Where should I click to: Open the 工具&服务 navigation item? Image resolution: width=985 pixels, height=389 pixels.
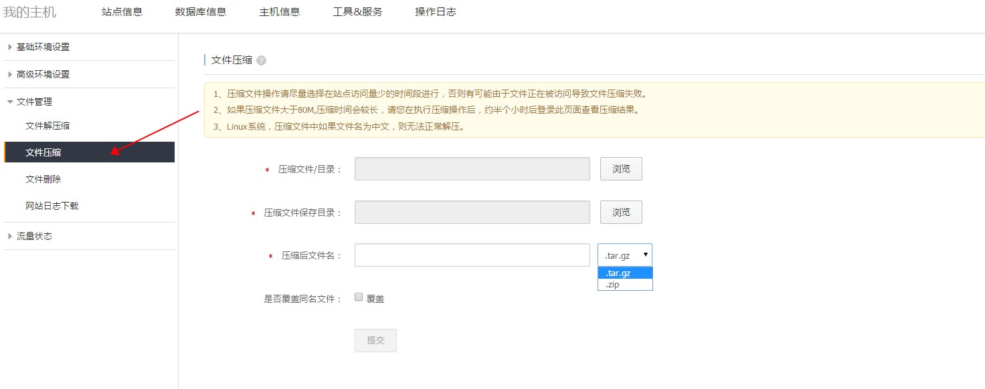(x=357, y=12)
